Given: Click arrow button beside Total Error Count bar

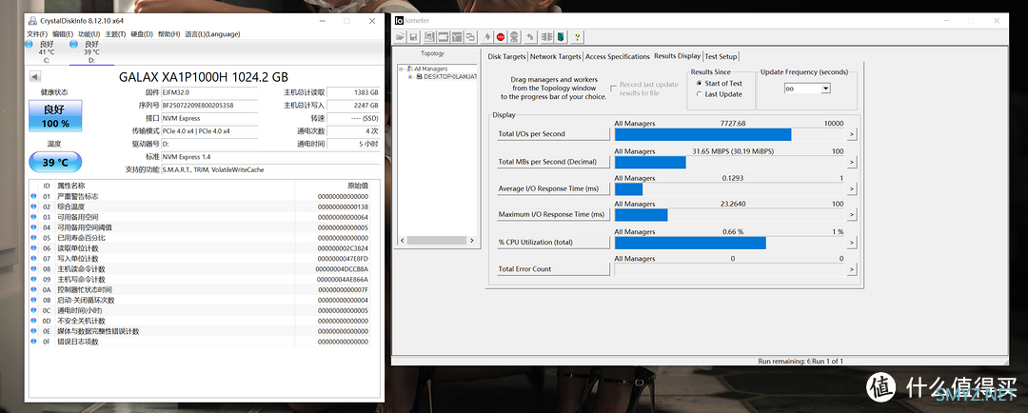Looking at the screenshot, I should pos(852,268).
